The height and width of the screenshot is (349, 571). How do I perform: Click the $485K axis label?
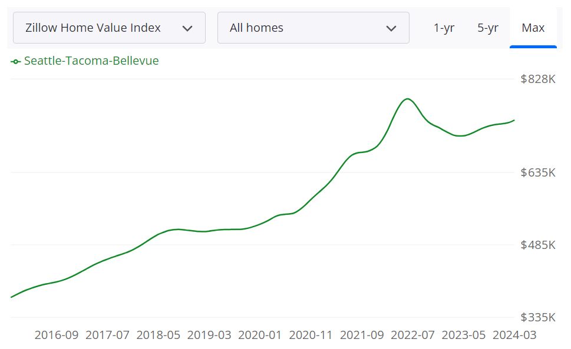click(x=538, y=245)
